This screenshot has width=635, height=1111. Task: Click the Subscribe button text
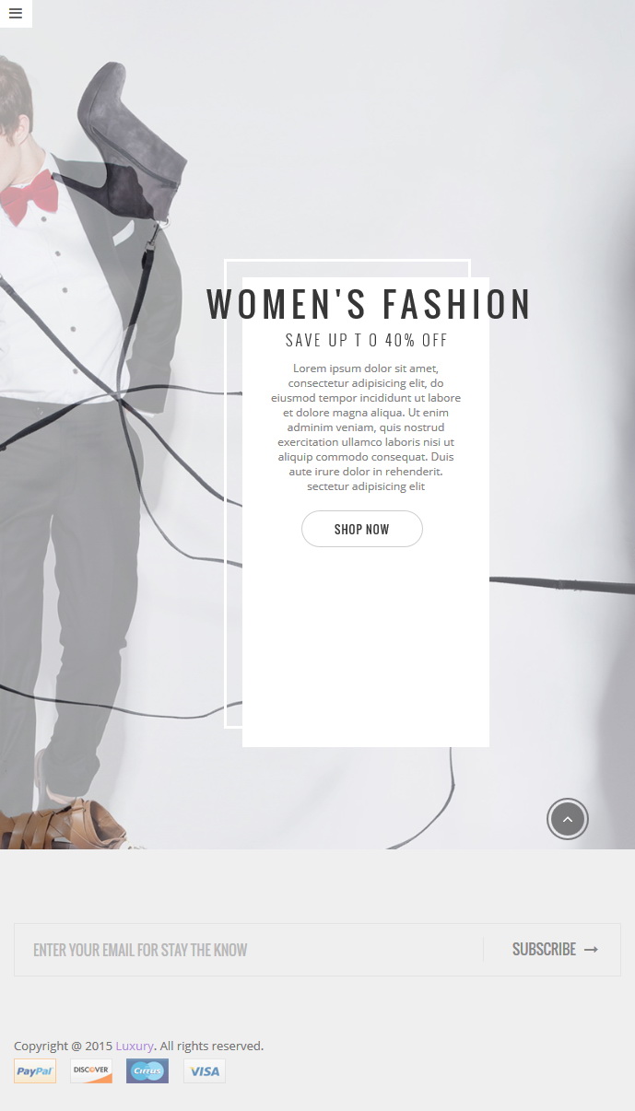[544, 950]
